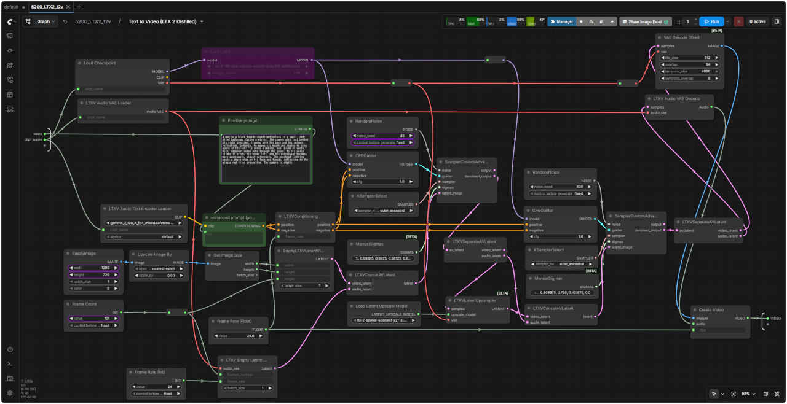
Task: Add a new workflow tab with plus
Action: pos(79,7)
